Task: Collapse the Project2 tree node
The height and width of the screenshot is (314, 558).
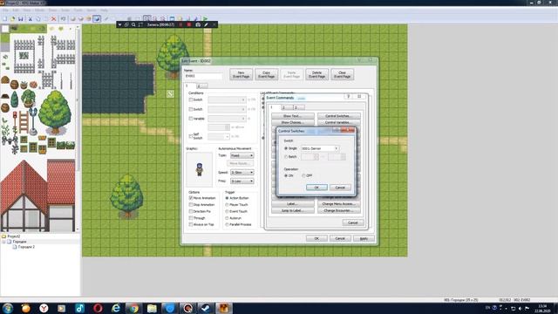Action: point(3,242)
